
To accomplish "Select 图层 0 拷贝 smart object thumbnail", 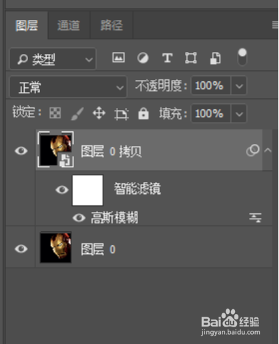I will 56,149.
